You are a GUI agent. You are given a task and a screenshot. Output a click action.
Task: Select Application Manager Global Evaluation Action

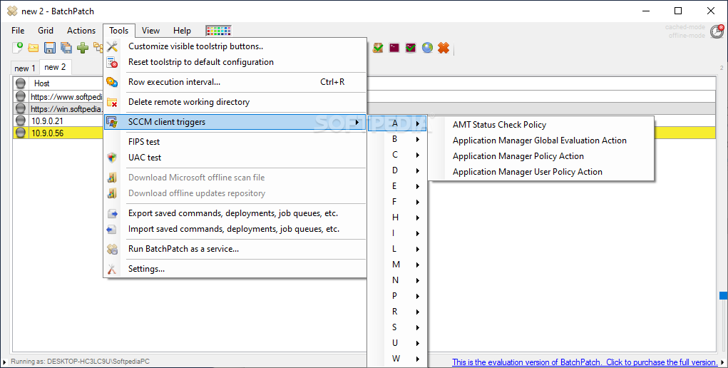(541, 140)
